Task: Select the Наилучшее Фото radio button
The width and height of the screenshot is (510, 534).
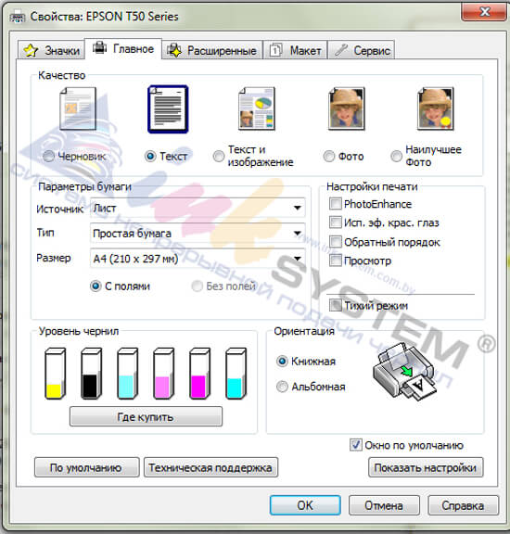Action: click(x=396, y=157)
